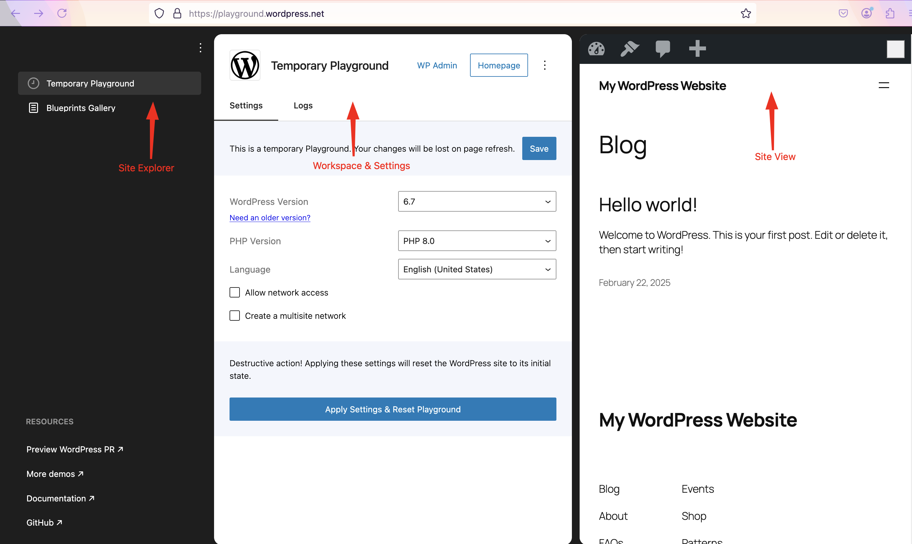Screen dimensions: 912x544
Task: Open the WordPress Version 6.7 dropdown
Action: (477, 201)
